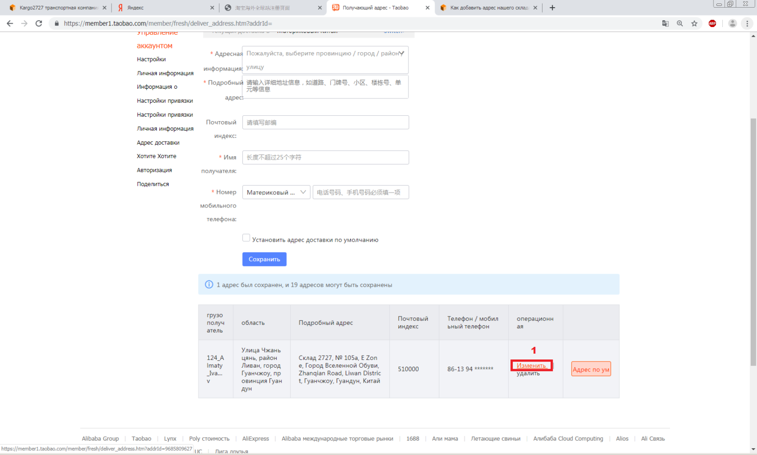
Task: Open first Личная информация sidebar link
Action: point(165,73)
